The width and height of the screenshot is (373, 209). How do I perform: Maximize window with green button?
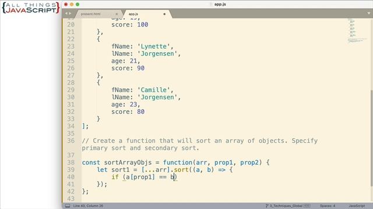pos(78,4)
